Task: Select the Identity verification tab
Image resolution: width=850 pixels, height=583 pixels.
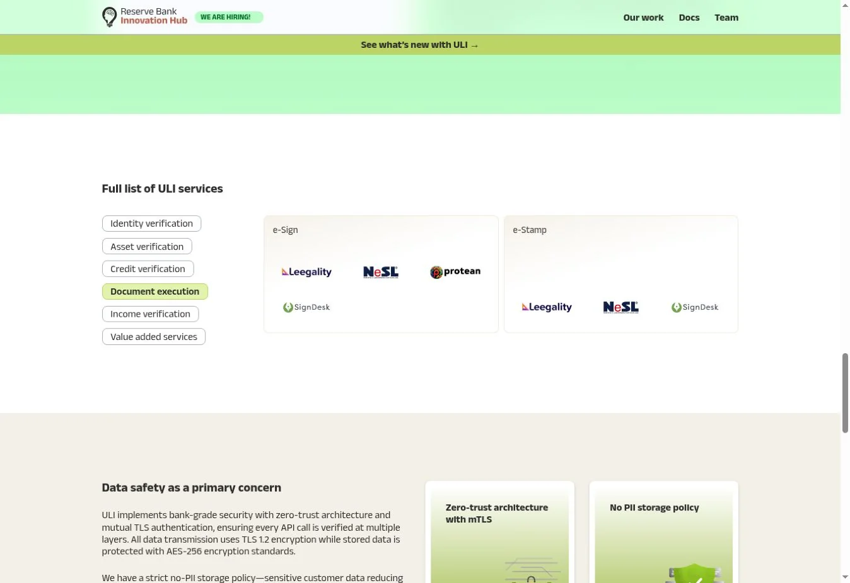Action: [151, 224]
